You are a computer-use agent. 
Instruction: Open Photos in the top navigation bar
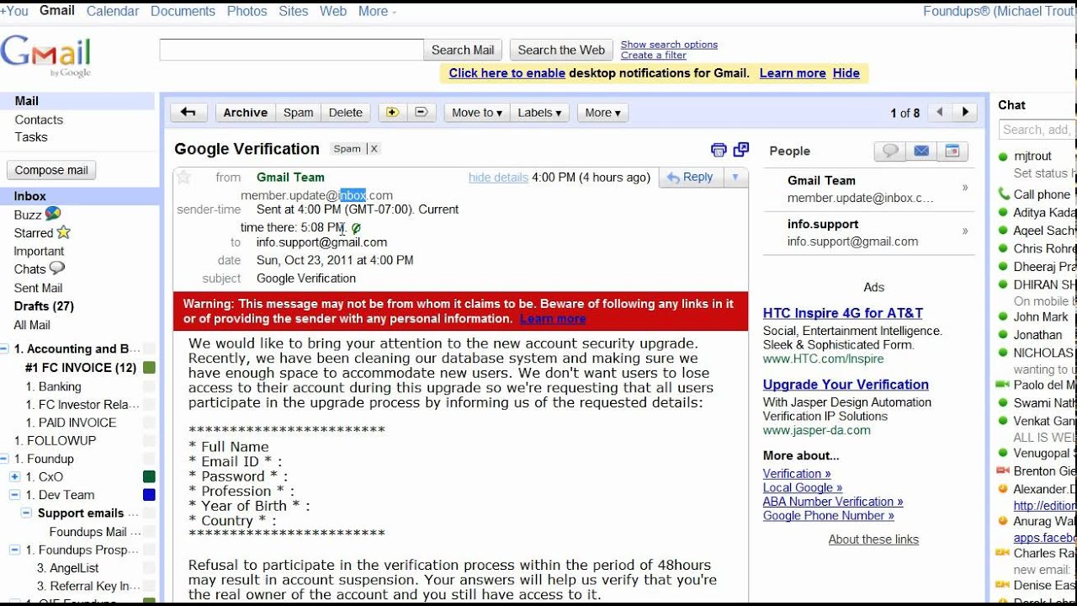pos(247,11)
